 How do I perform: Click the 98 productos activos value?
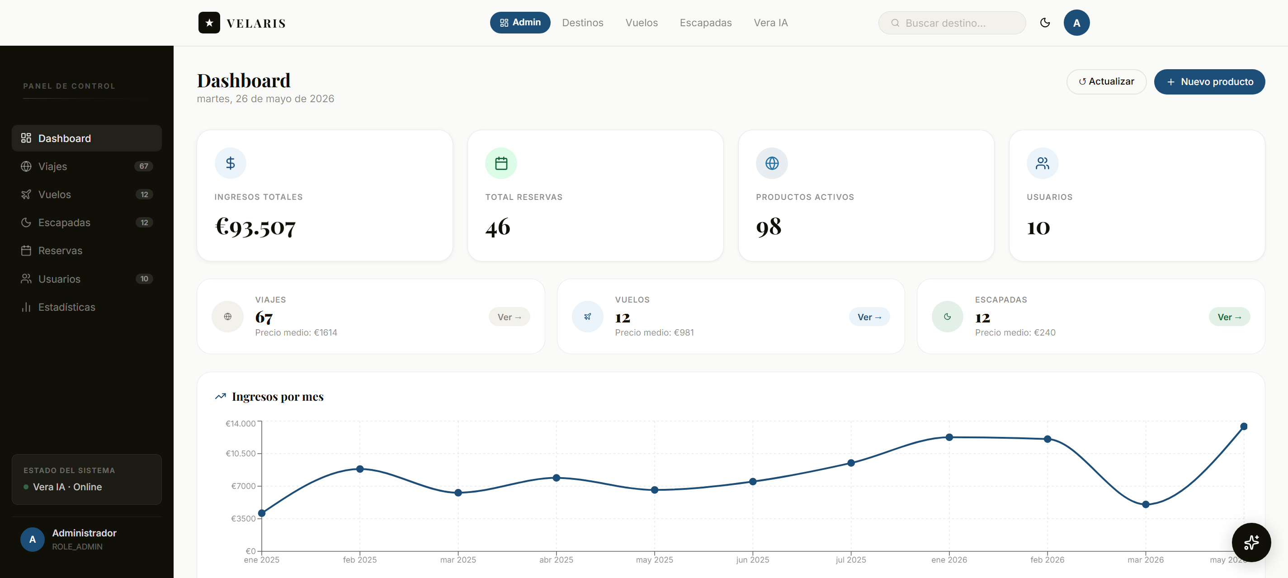769,227
